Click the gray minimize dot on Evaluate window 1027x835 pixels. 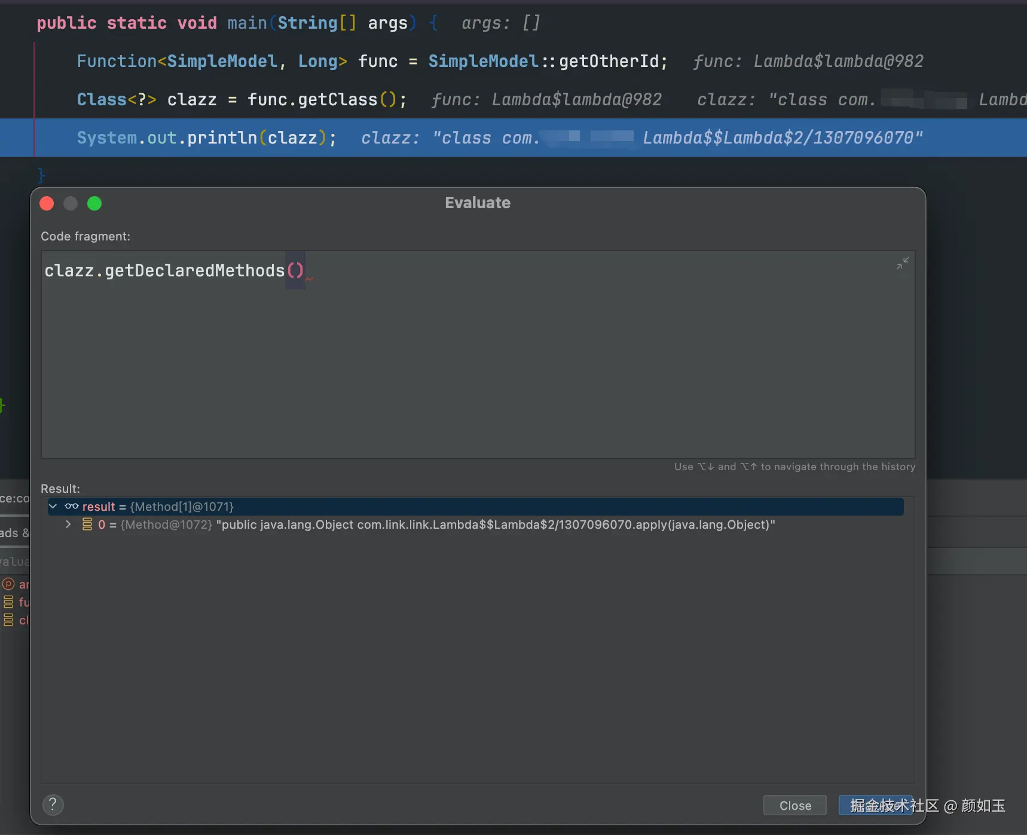[x=71, y=203]
